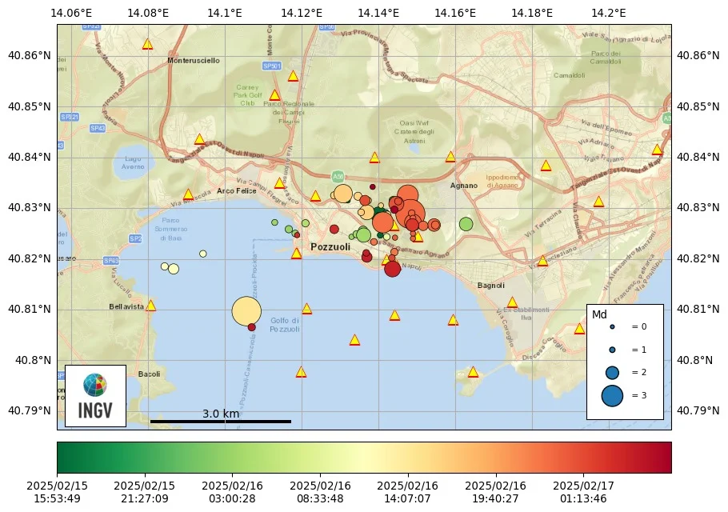The height and width of the screenshot is (512, 728).
Task: Click the station triangle south of Astroni crater
Action: 374,158
